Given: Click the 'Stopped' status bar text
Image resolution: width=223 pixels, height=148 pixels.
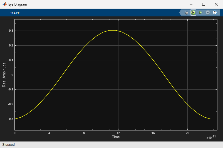Looking at the screenshot, I should 8,145.
